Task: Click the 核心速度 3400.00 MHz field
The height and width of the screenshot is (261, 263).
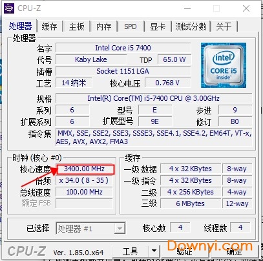Action: 85,169
